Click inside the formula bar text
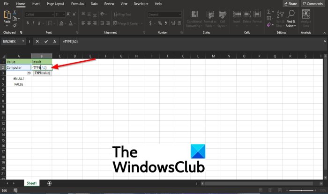 70,42
